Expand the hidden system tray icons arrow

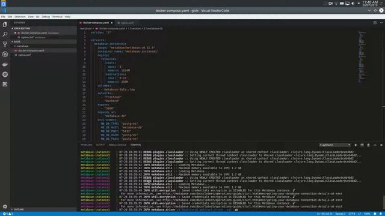359,4
